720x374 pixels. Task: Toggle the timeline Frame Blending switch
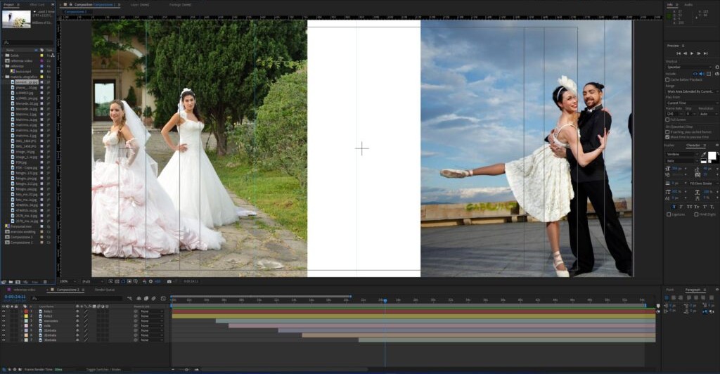pyautogui.click(x=146, y=298)
